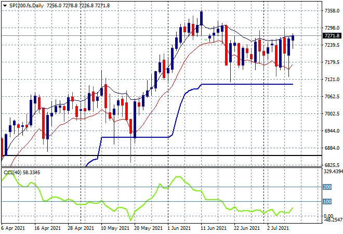Click the CCI 100 level label

[327, 201]
